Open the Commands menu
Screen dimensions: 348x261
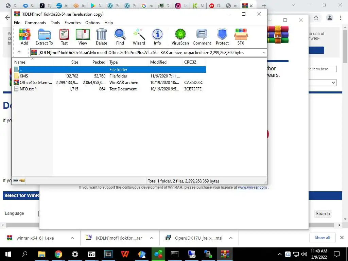pos(35,23)
